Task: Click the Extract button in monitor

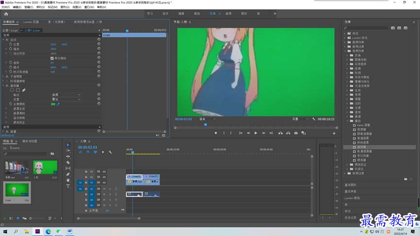Action: (x=288, y=133)
